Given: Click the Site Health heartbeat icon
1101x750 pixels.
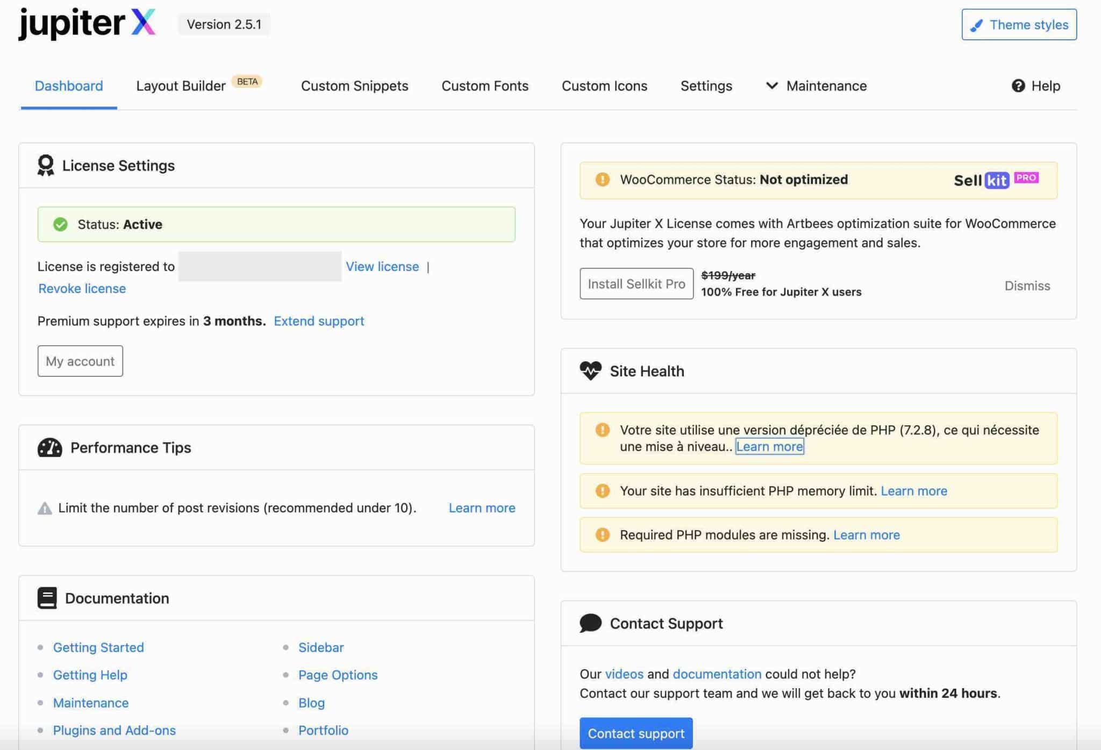Looking at the screenshot, I should tap(590, 370).
